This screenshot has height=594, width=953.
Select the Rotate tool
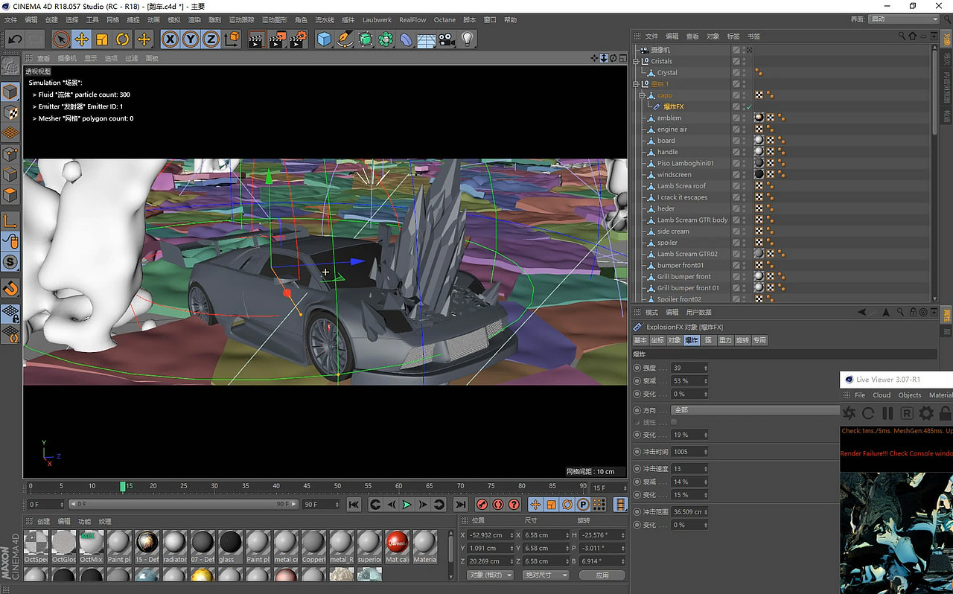124,39
